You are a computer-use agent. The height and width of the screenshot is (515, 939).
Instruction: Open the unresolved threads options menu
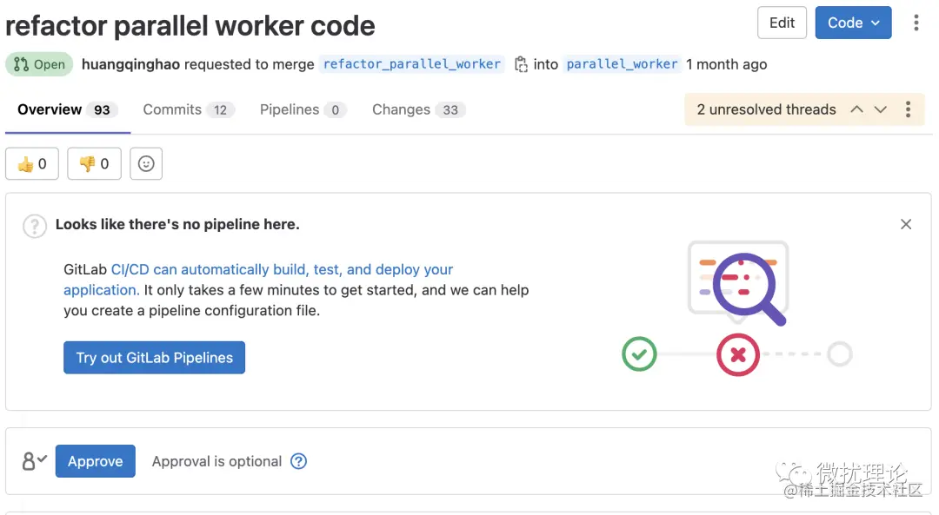coord(908,109)
